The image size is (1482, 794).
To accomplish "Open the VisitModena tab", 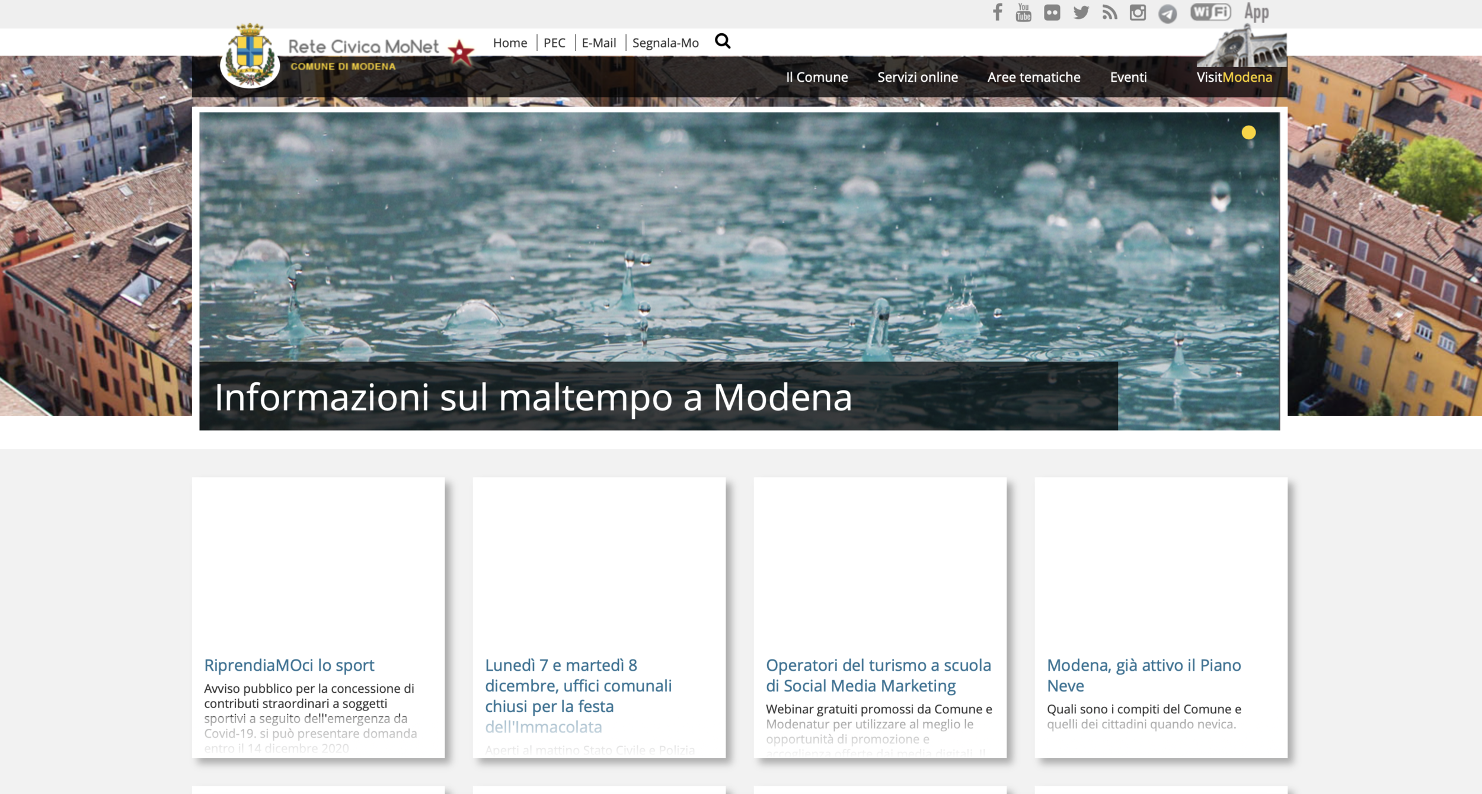I will point(1234,77).
